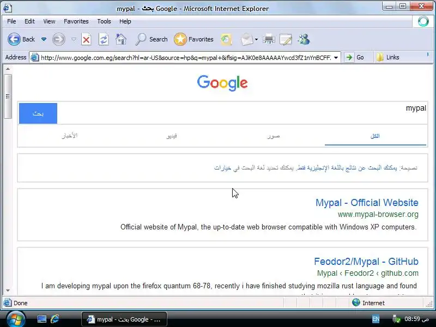The height and width of the screenshot is (327, 436).
Task: Open the Links toolbar folder
Action: pyautogui.click(x=388, y=57)
